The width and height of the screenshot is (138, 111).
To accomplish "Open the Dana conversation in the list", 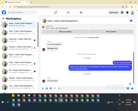I will pyautogui.click(x=18, y=32).
